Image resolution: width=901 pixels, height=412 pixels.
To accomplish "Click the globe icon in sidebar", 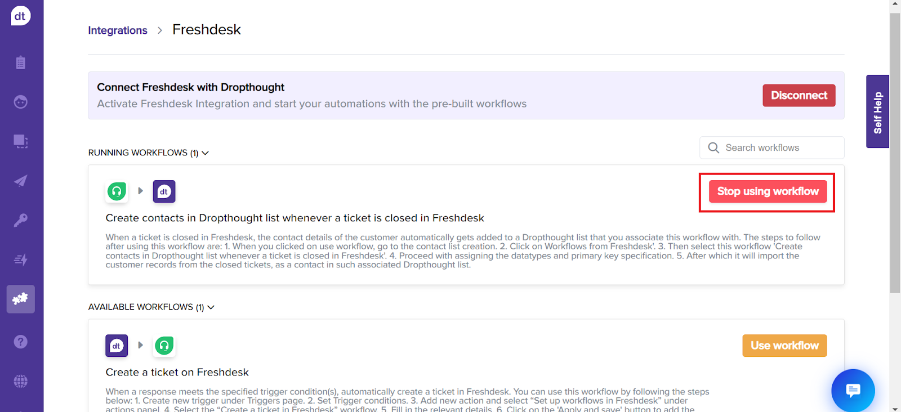I will [x=21, y=381].
